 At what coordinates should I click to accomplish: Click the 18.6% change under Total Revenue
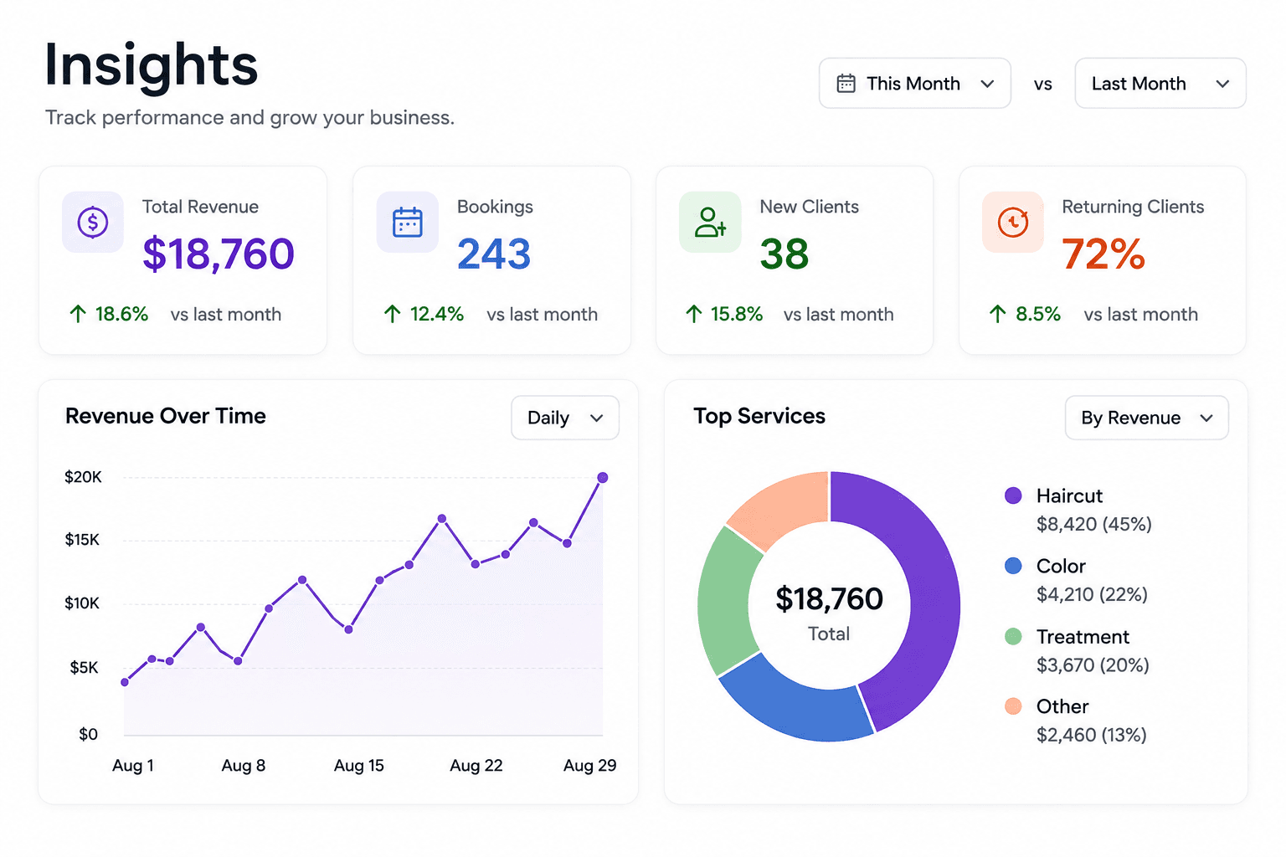coord(121,314)
